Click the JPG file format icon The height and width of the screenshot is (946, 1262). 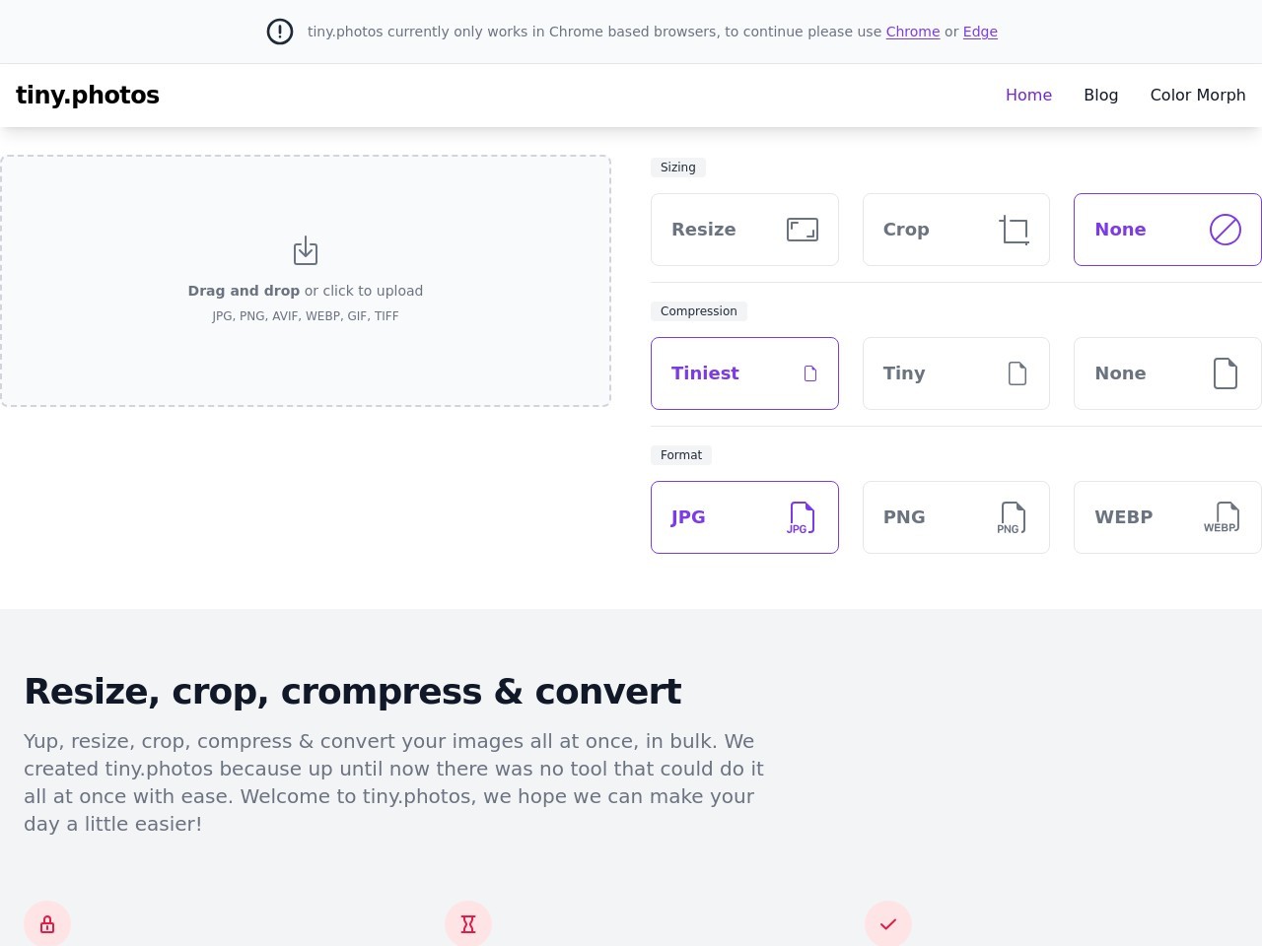pyautogui.click(x=801, y=517)
